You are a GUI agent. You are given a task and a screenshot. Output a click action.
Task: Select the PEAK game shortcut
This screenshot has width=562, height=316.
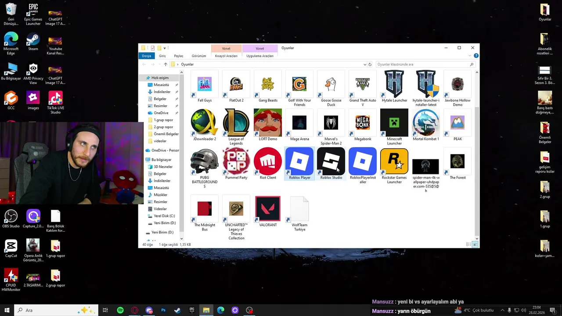click(x=458, y=122)
